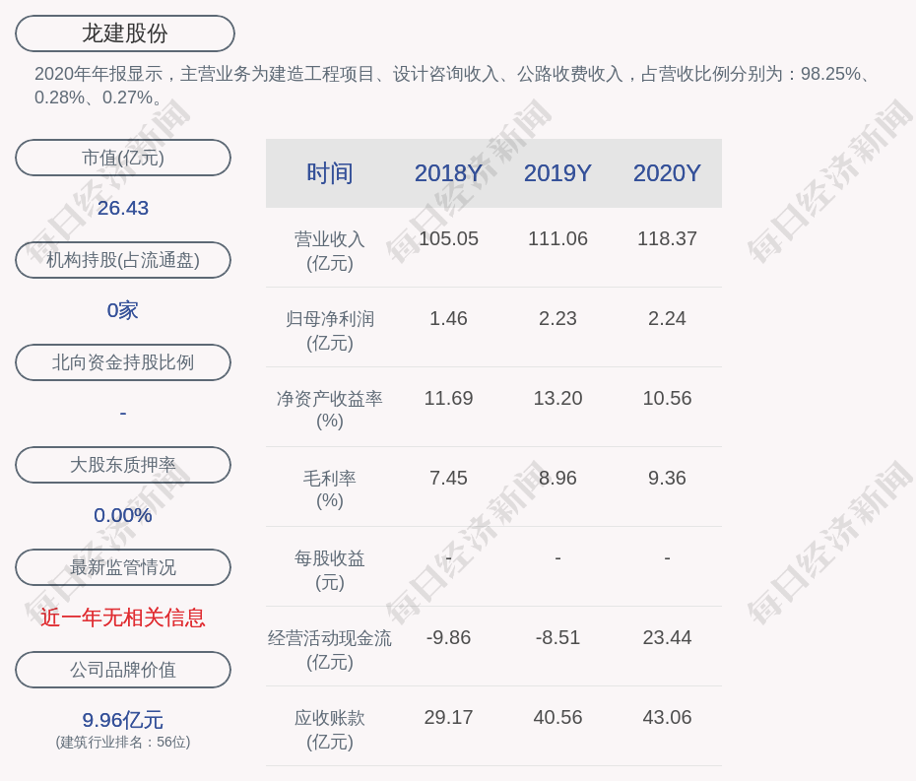Click the 0.00% pledge rate value
Image resolution: width=916 pixels, height=781 pixels.
click(x=123, y=515)
